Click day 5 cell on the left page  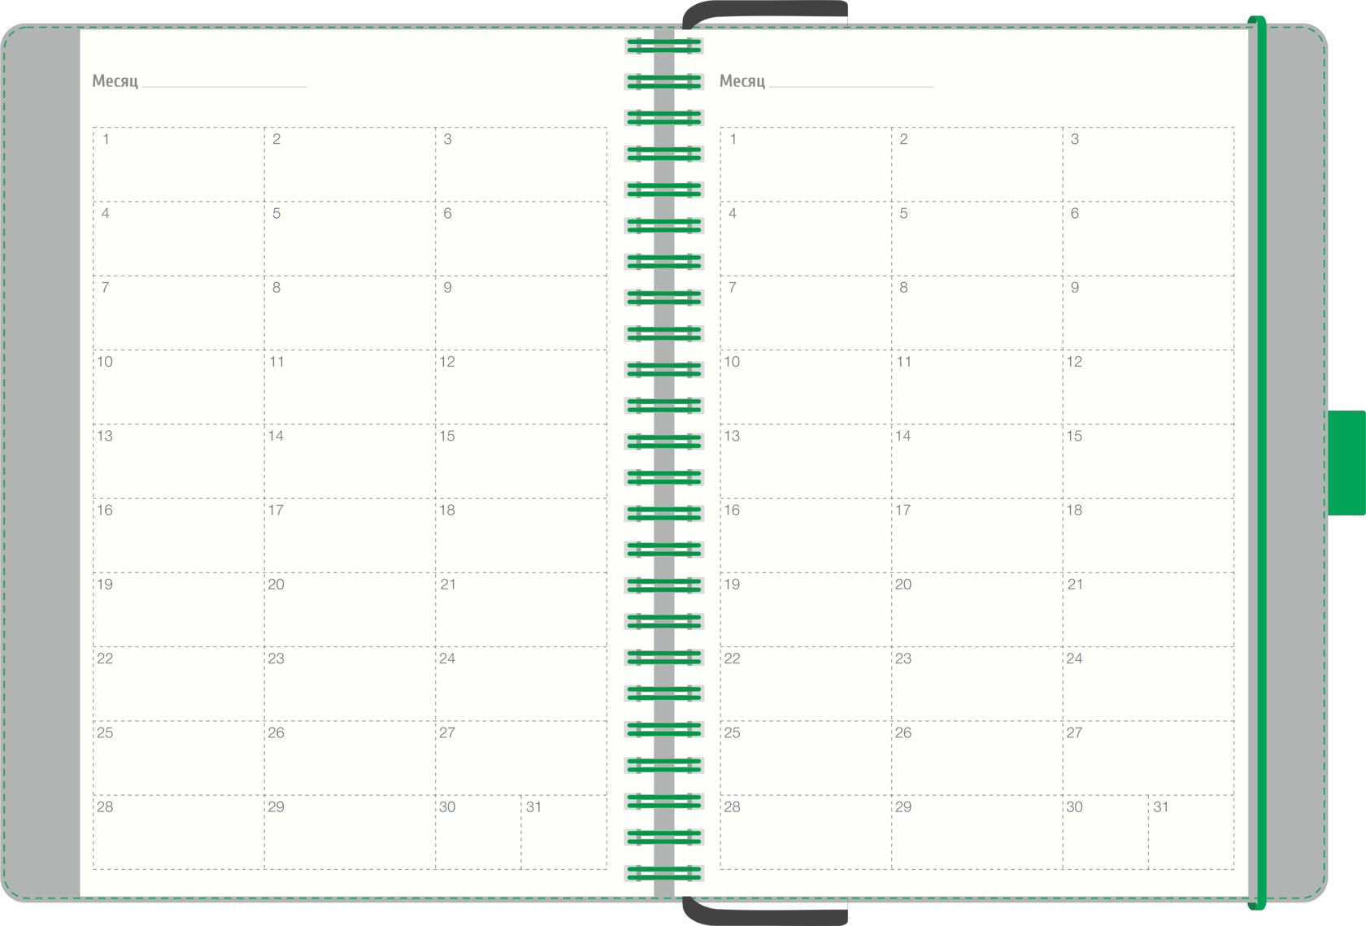(x=350, y=239)
